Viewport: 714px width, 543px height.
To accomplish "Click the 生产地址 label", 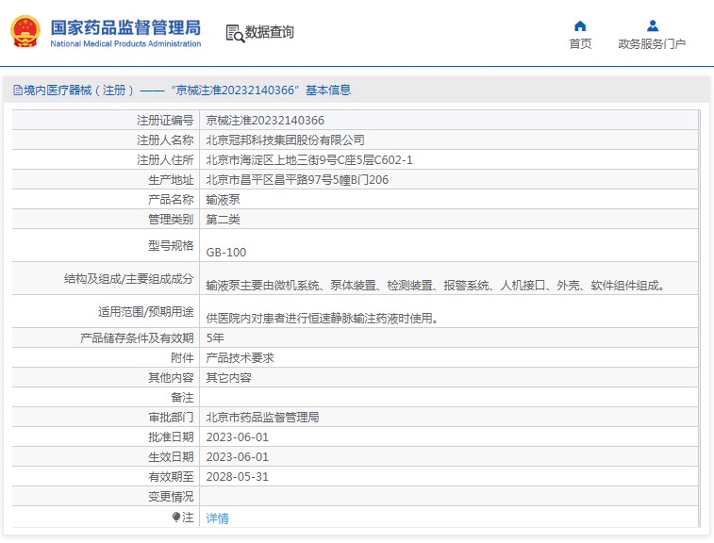I will (171, 180).
